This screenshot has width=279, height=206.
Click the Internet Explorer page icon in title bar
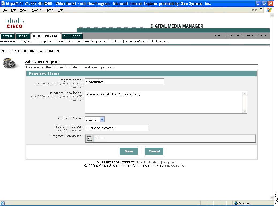pos(2,3)
